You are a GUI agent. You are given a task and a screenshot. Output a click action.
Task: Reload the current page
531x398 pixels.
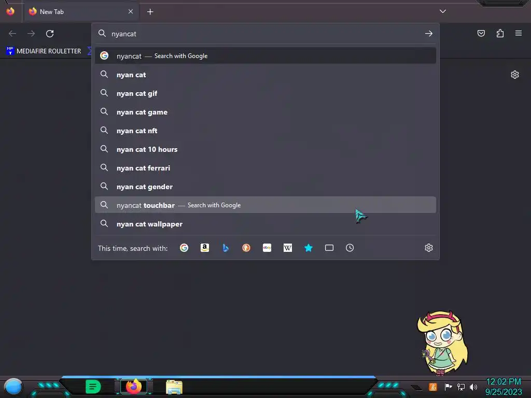click(x=50, y=34)
